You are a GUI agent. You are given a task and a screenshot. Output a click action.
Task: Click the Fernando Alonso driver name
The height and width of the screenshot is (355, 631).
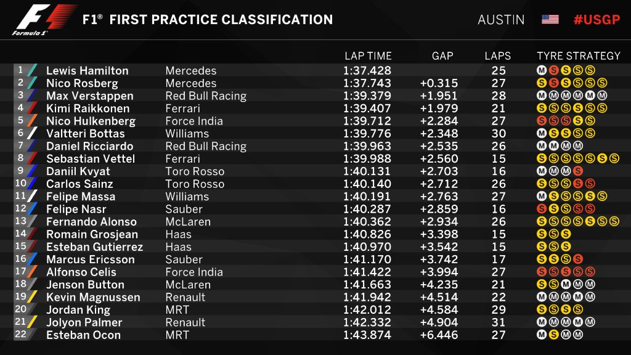coord(91,222)
